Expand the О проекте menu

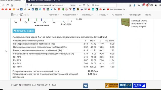[x=118, y=15]
